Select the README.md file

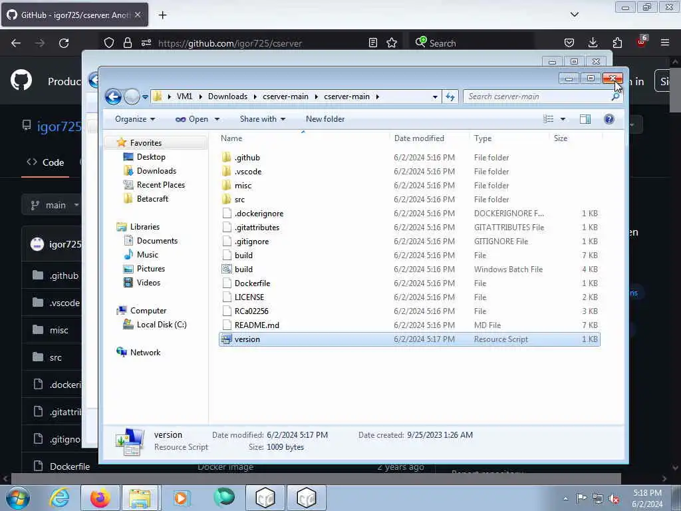point(409,325)
